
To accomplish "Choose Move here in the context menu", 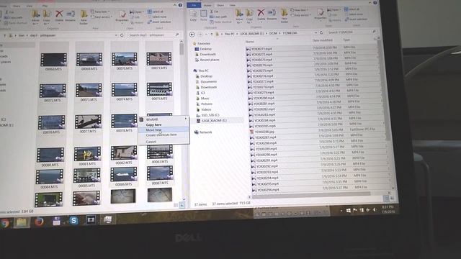I will pyautogui.click(x=153, y=129).
